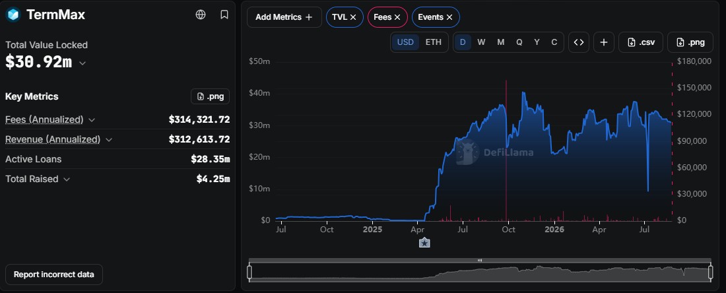This screenshot has width=726, height=293.
Task: Download the chart as .png
Action: (x=690, y=42)
